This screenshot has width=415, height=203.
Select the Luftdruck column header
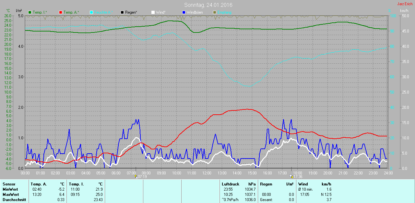[x=231, y=184]
